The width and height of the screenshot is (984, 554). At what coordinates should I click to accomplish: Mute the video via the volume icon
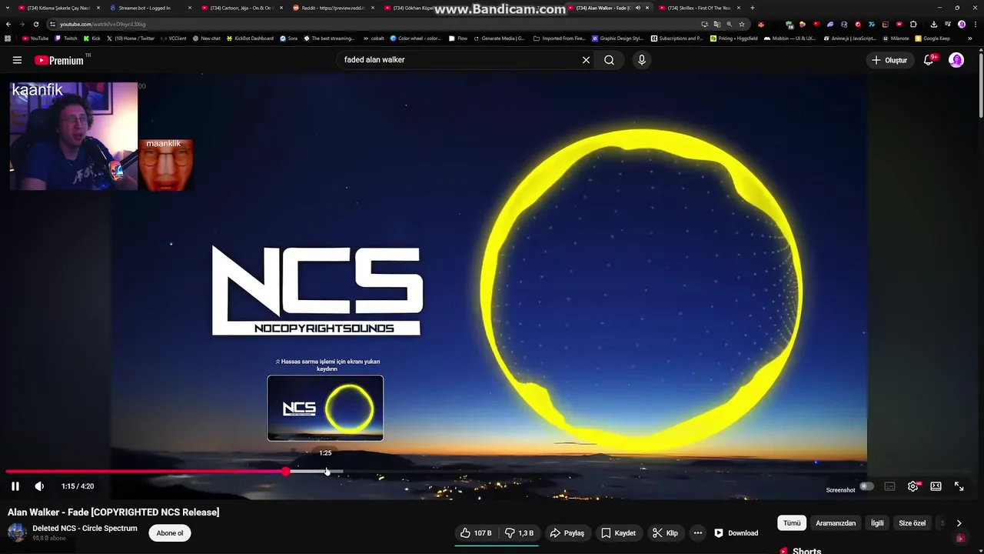tap(39, 486)
